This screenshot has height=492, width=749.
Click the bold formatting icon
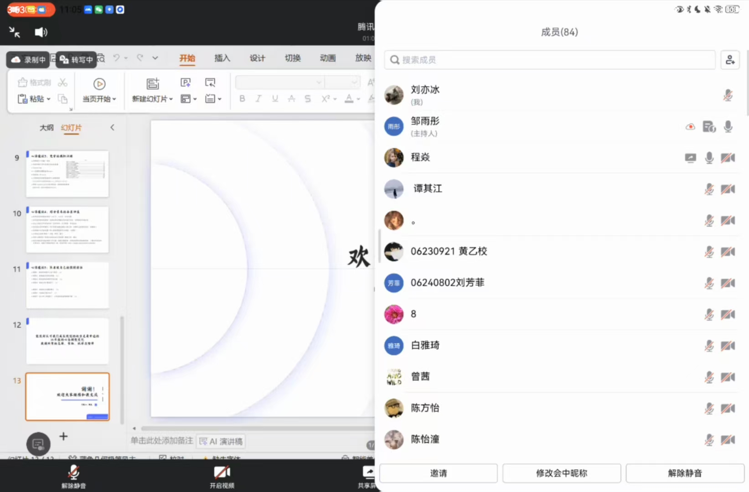[242, 98]
